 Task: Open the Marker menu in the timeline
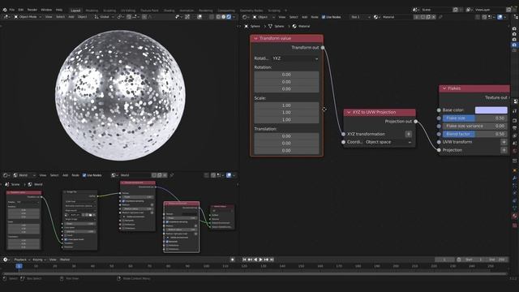(x=65, y=260)
